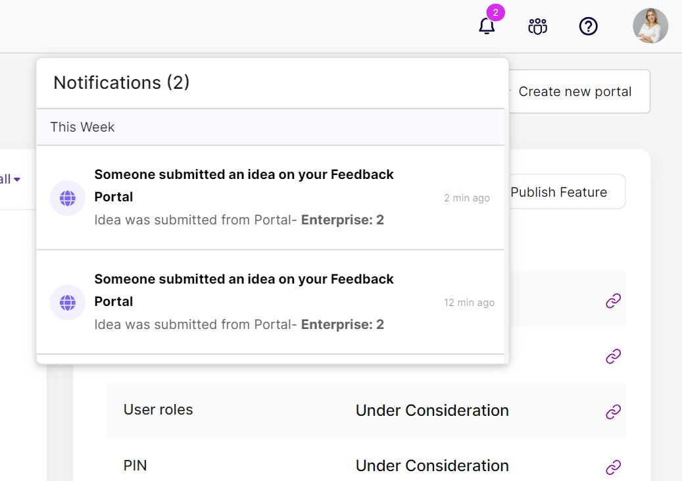Open the user profile avatar
Image resolution: width=682 pixels, height=481 pixels.
(x=650, y=26)
